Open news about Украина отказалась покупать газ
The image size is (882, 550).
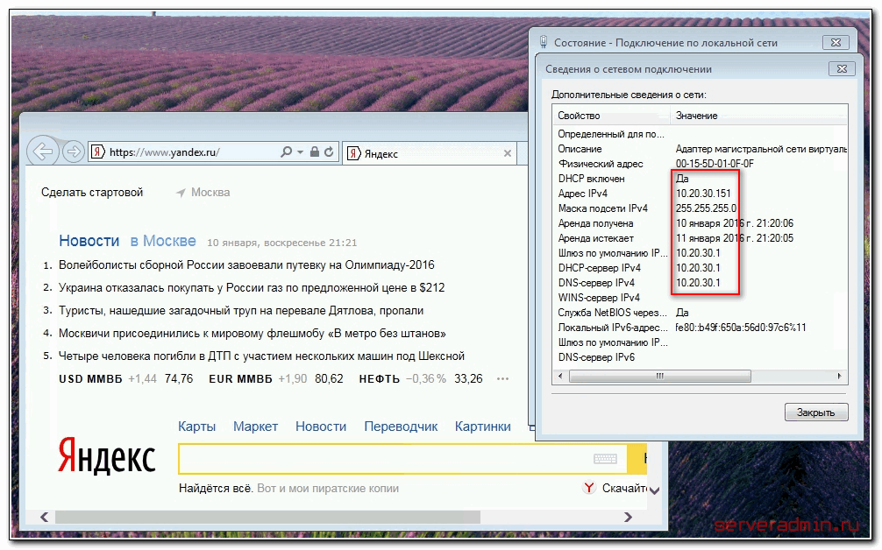click(252, 287)
